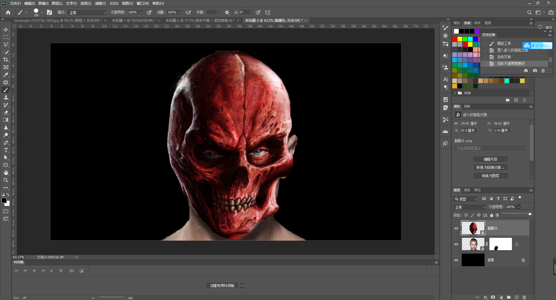Select the Zoom tool in toolbar
The width and height of the screenshot is (556, 300).
tap(6, 180)
